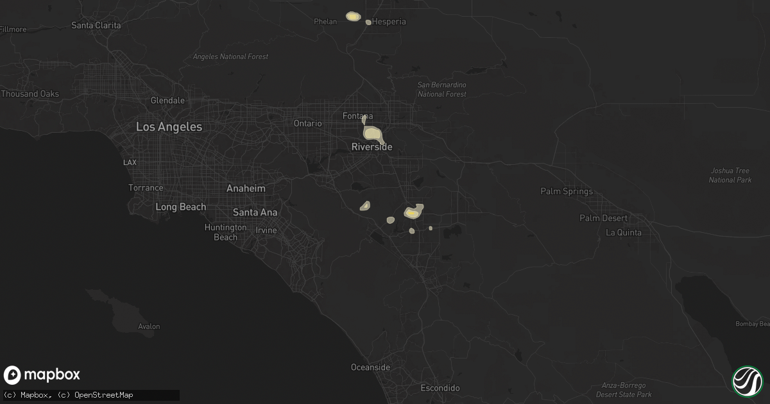This screenshot has height=404, width=770.
Task: Click the Joshua Tree National Park label
Action: click(x=730, y=175)
